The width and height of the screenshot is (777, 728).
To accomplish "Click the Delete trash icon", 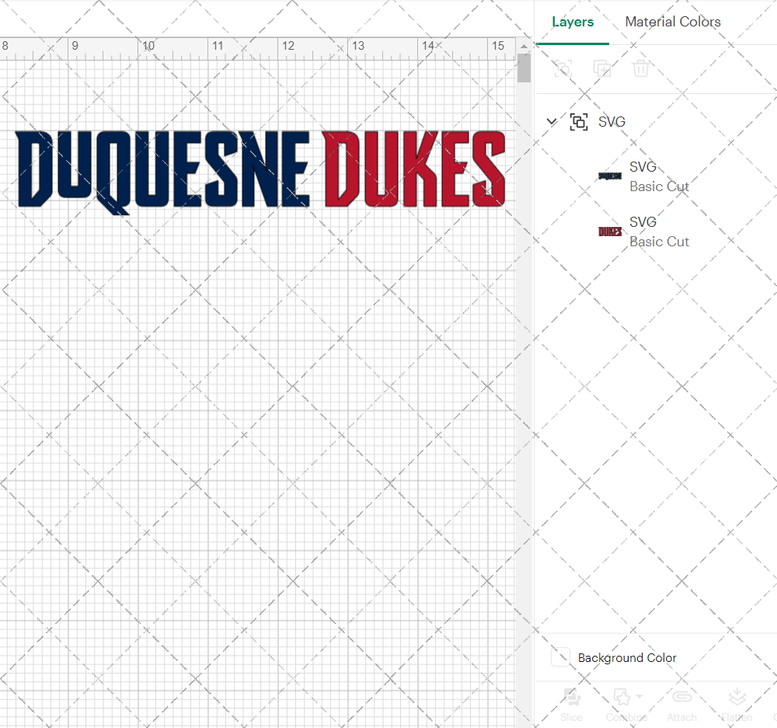I will coord(640,68).
